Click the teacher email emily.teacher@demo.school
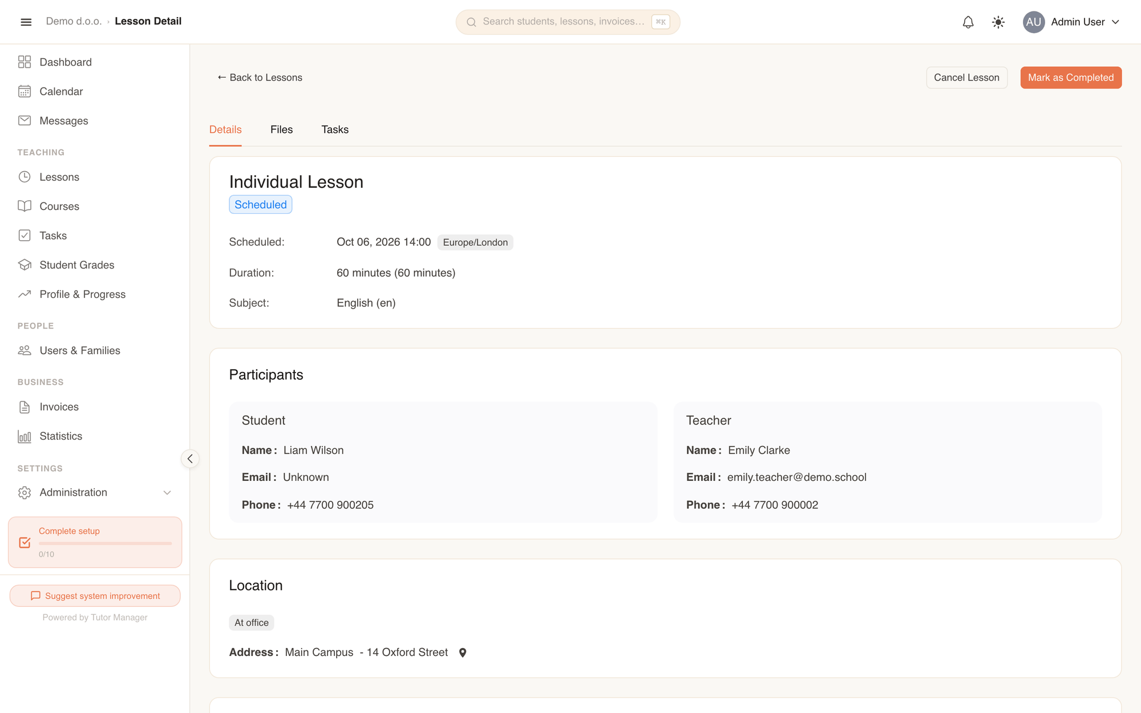Screen dimensions: 1141x713 (796, 477)
